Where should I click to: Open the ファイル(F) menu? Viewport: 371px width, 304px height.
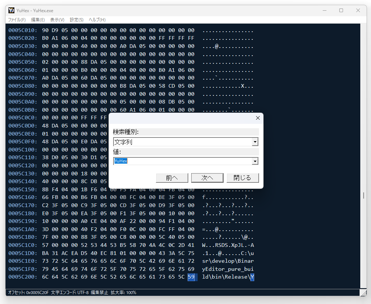click(x=17, y=20)
